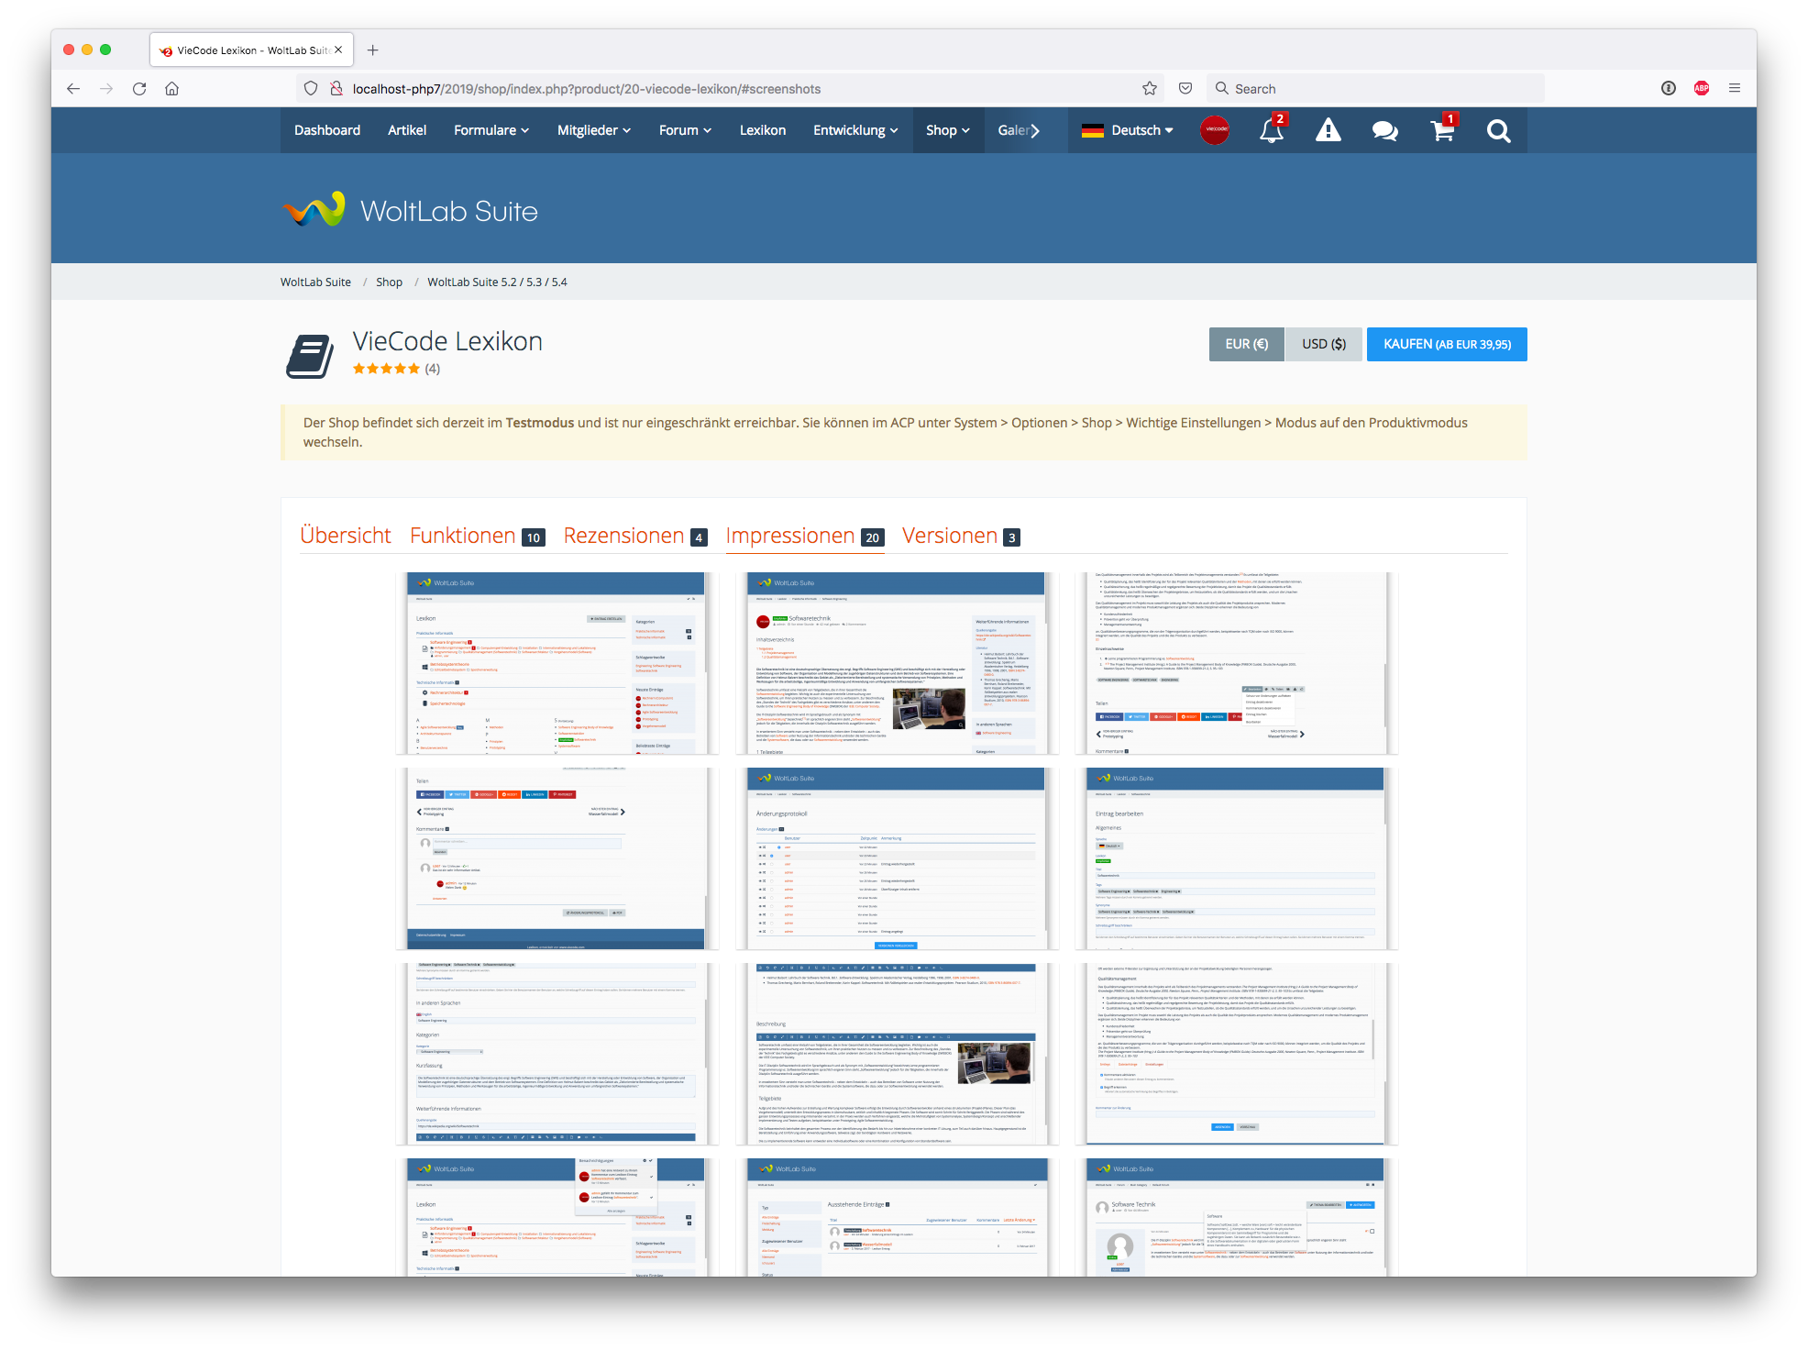Open the Shop breadcrumb link
This screenshot has width=1808, height=1350.
click(389, 282)
